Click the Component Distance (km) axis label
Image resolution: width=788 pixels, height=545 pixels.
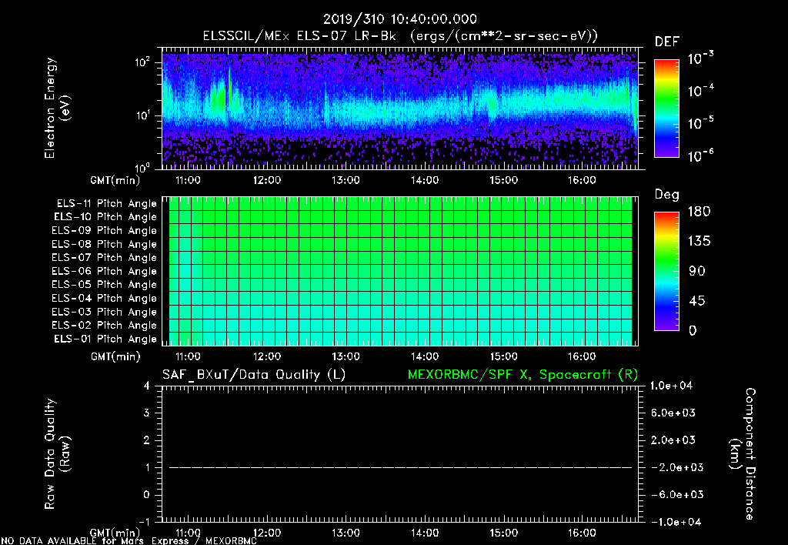[x=743, y=454]
